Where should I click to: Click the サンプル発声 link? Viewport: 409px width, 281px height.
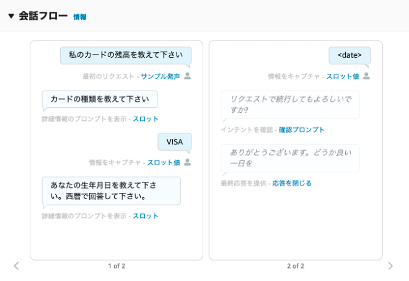point(161,76)
